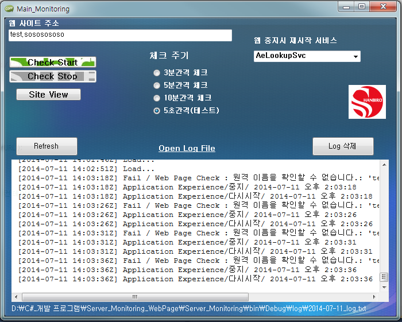Click the horizontal scrollbar thumb

click(135, 297)
